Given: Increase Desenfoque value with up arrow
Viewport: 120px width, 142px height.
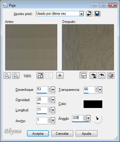Looking at the screenshot, I should pyautogui.click(x=49, y=88).
